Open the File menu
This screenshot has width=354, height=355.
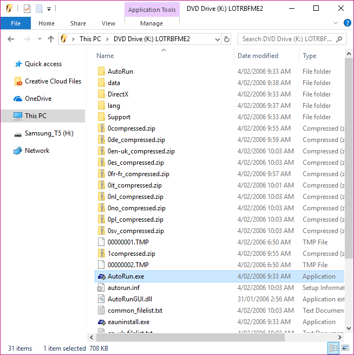[16, 23]
